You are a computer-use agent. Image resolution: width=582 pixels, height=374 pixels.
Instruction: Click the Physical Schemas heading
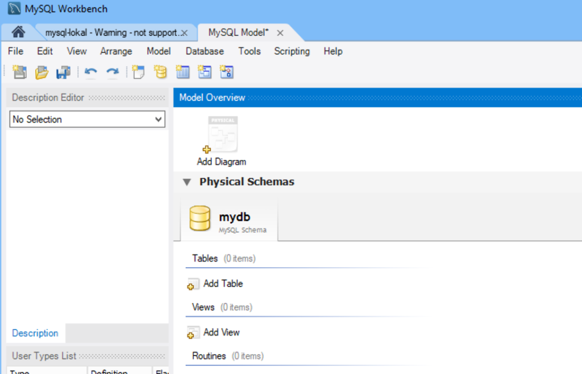click(247, 182)
